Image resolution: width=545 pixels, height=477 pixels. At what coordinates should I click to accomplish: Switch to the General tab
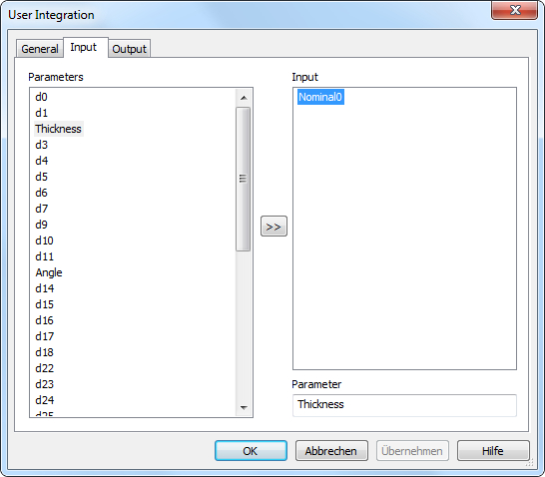40,49
